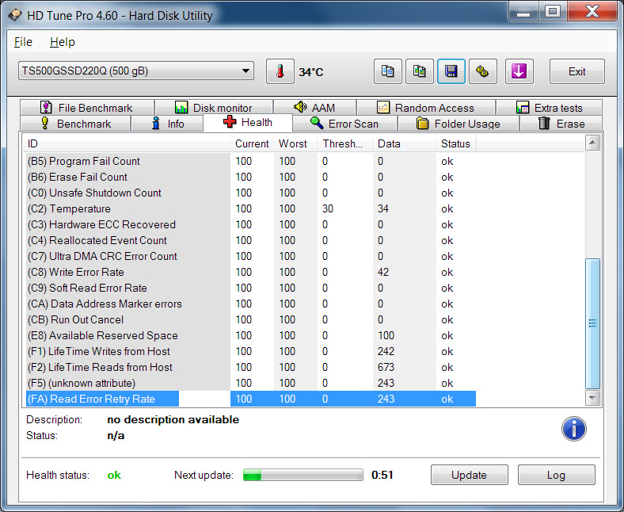Image resolution: width=624 pixels, height=512 pixels.
Task: Select (F1) LifeTime Writes from Host row
Action: point(251,351)
